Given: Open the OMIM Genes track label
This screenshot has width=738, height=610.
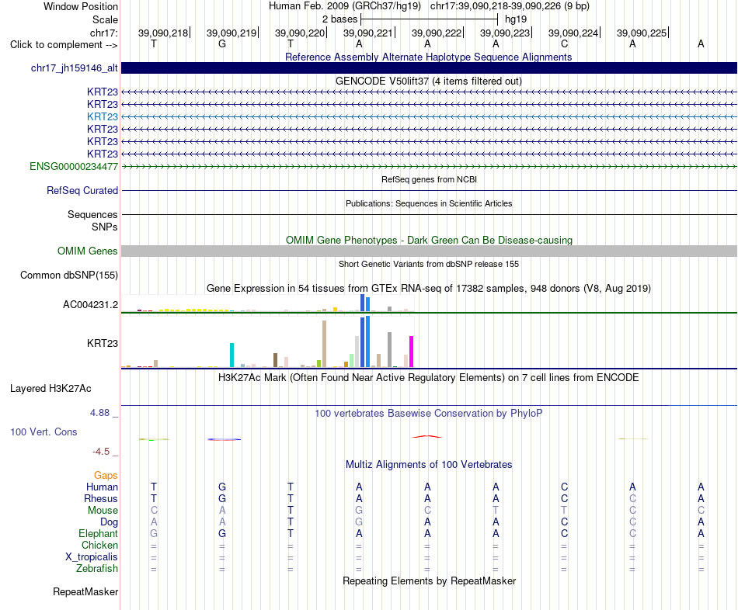Looking at the screenshot, I should coord(88,251).
